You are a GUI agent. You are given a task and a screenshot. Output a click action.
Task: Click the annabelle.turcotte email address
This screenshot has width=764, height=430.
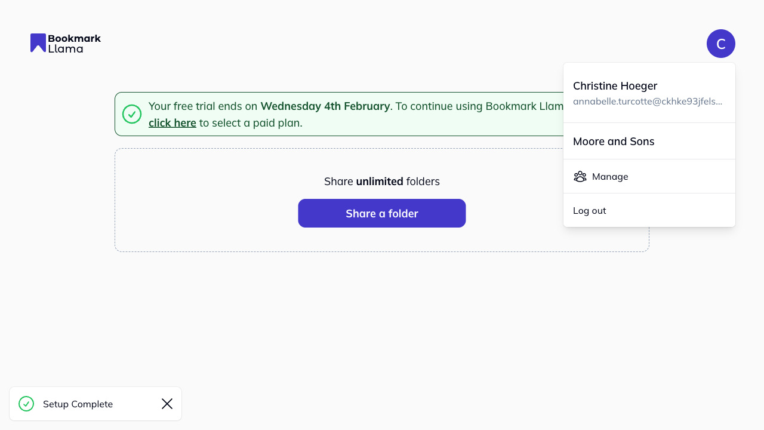647,102
